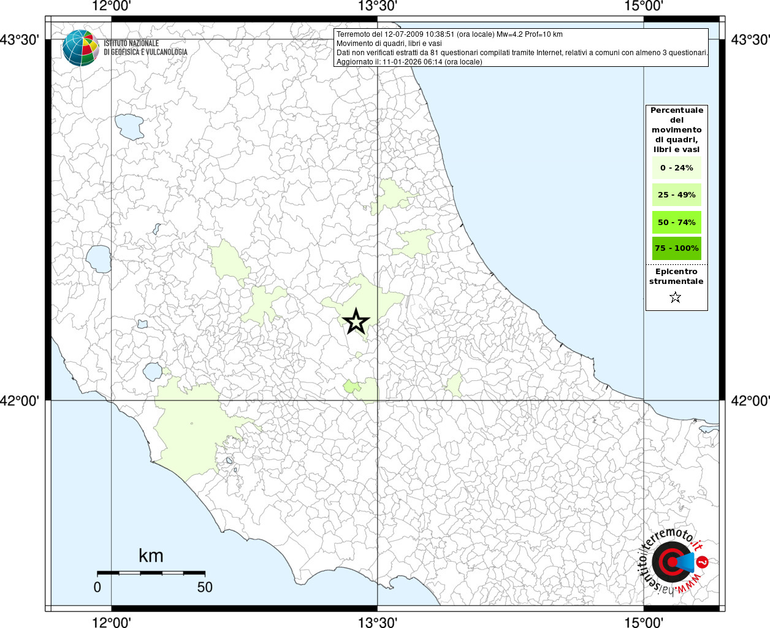Click the top 13°30' longitude label

(x=378, y=6)
